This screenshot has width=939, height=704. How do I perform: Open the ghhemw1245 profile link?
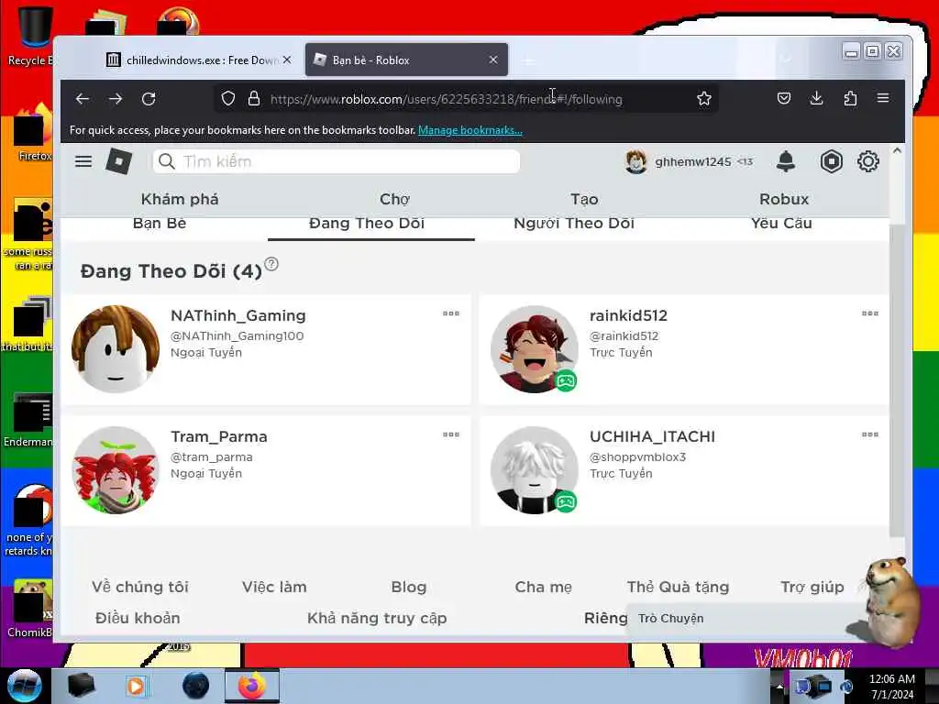(x=689, y=161)
